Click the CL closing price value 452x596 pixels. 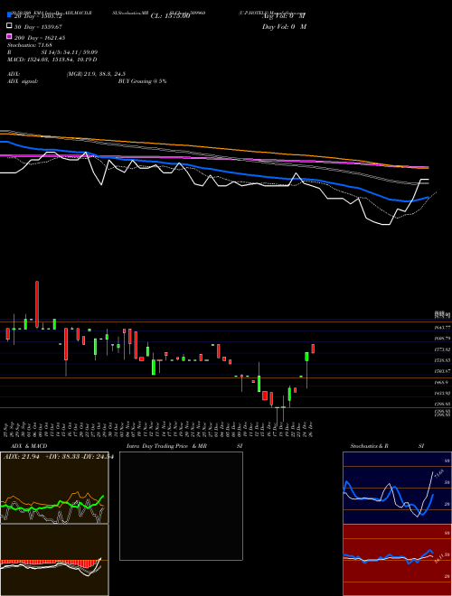click(x=170, y=16)
